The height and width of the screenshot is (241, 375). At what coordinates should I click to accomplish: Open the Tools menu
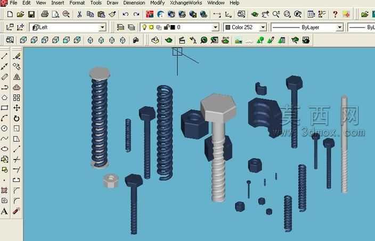96,3
